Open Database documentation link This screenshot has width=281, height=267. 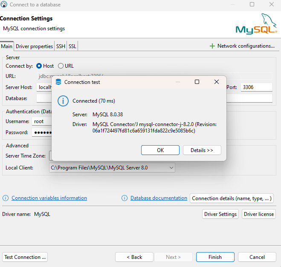point(159,198)
